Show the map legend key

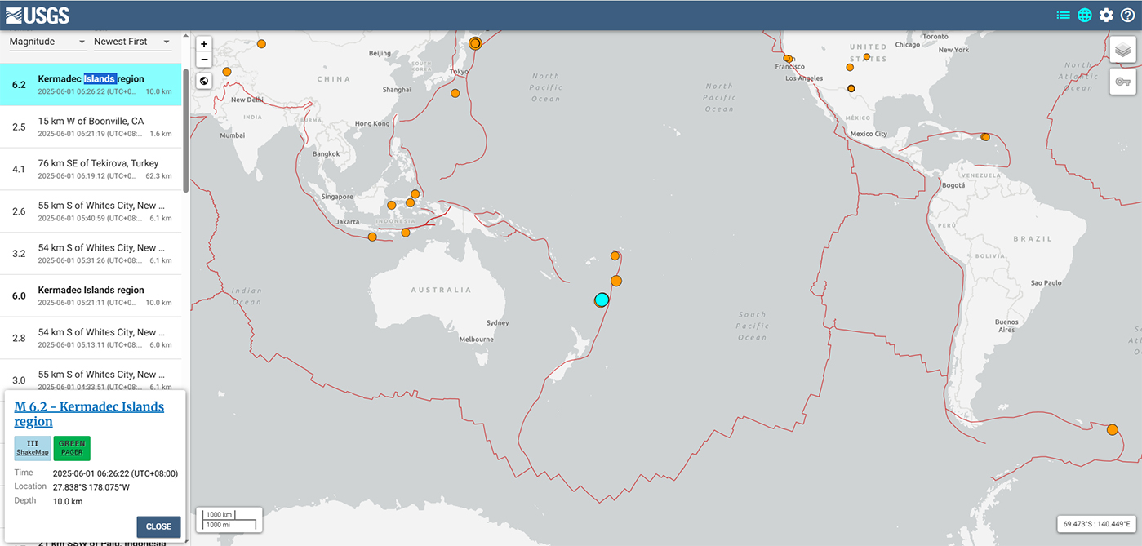pyautogui.click(x=1122, y=82)
